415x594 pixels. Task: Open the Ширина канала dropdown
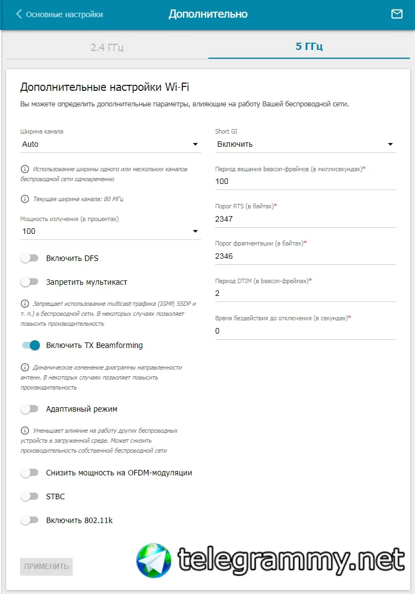pyautogui.click(x=110, y=144)
